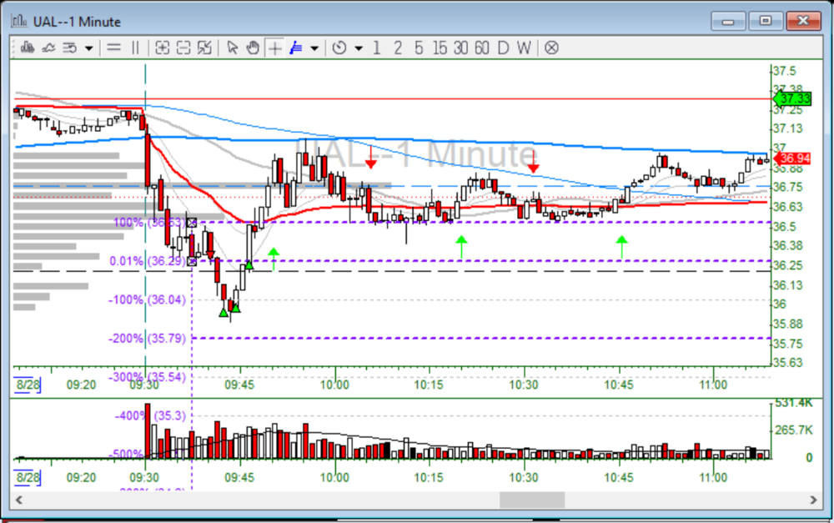Expand the drawing tools dropdown arrow

[x=314, y=48]
